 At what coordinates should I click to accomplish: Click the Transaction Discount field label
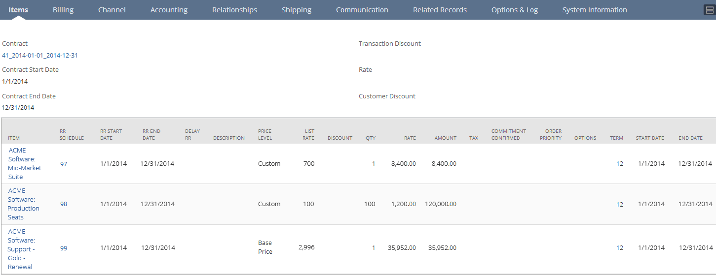tap(390, 44)
